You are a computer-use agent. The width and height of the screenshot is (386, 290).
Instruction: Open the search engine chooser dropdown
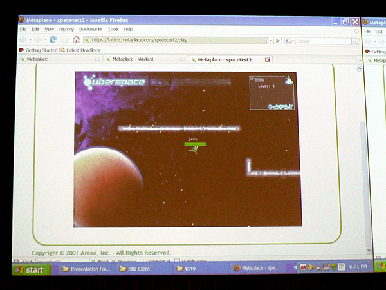[x=292, y=41]
